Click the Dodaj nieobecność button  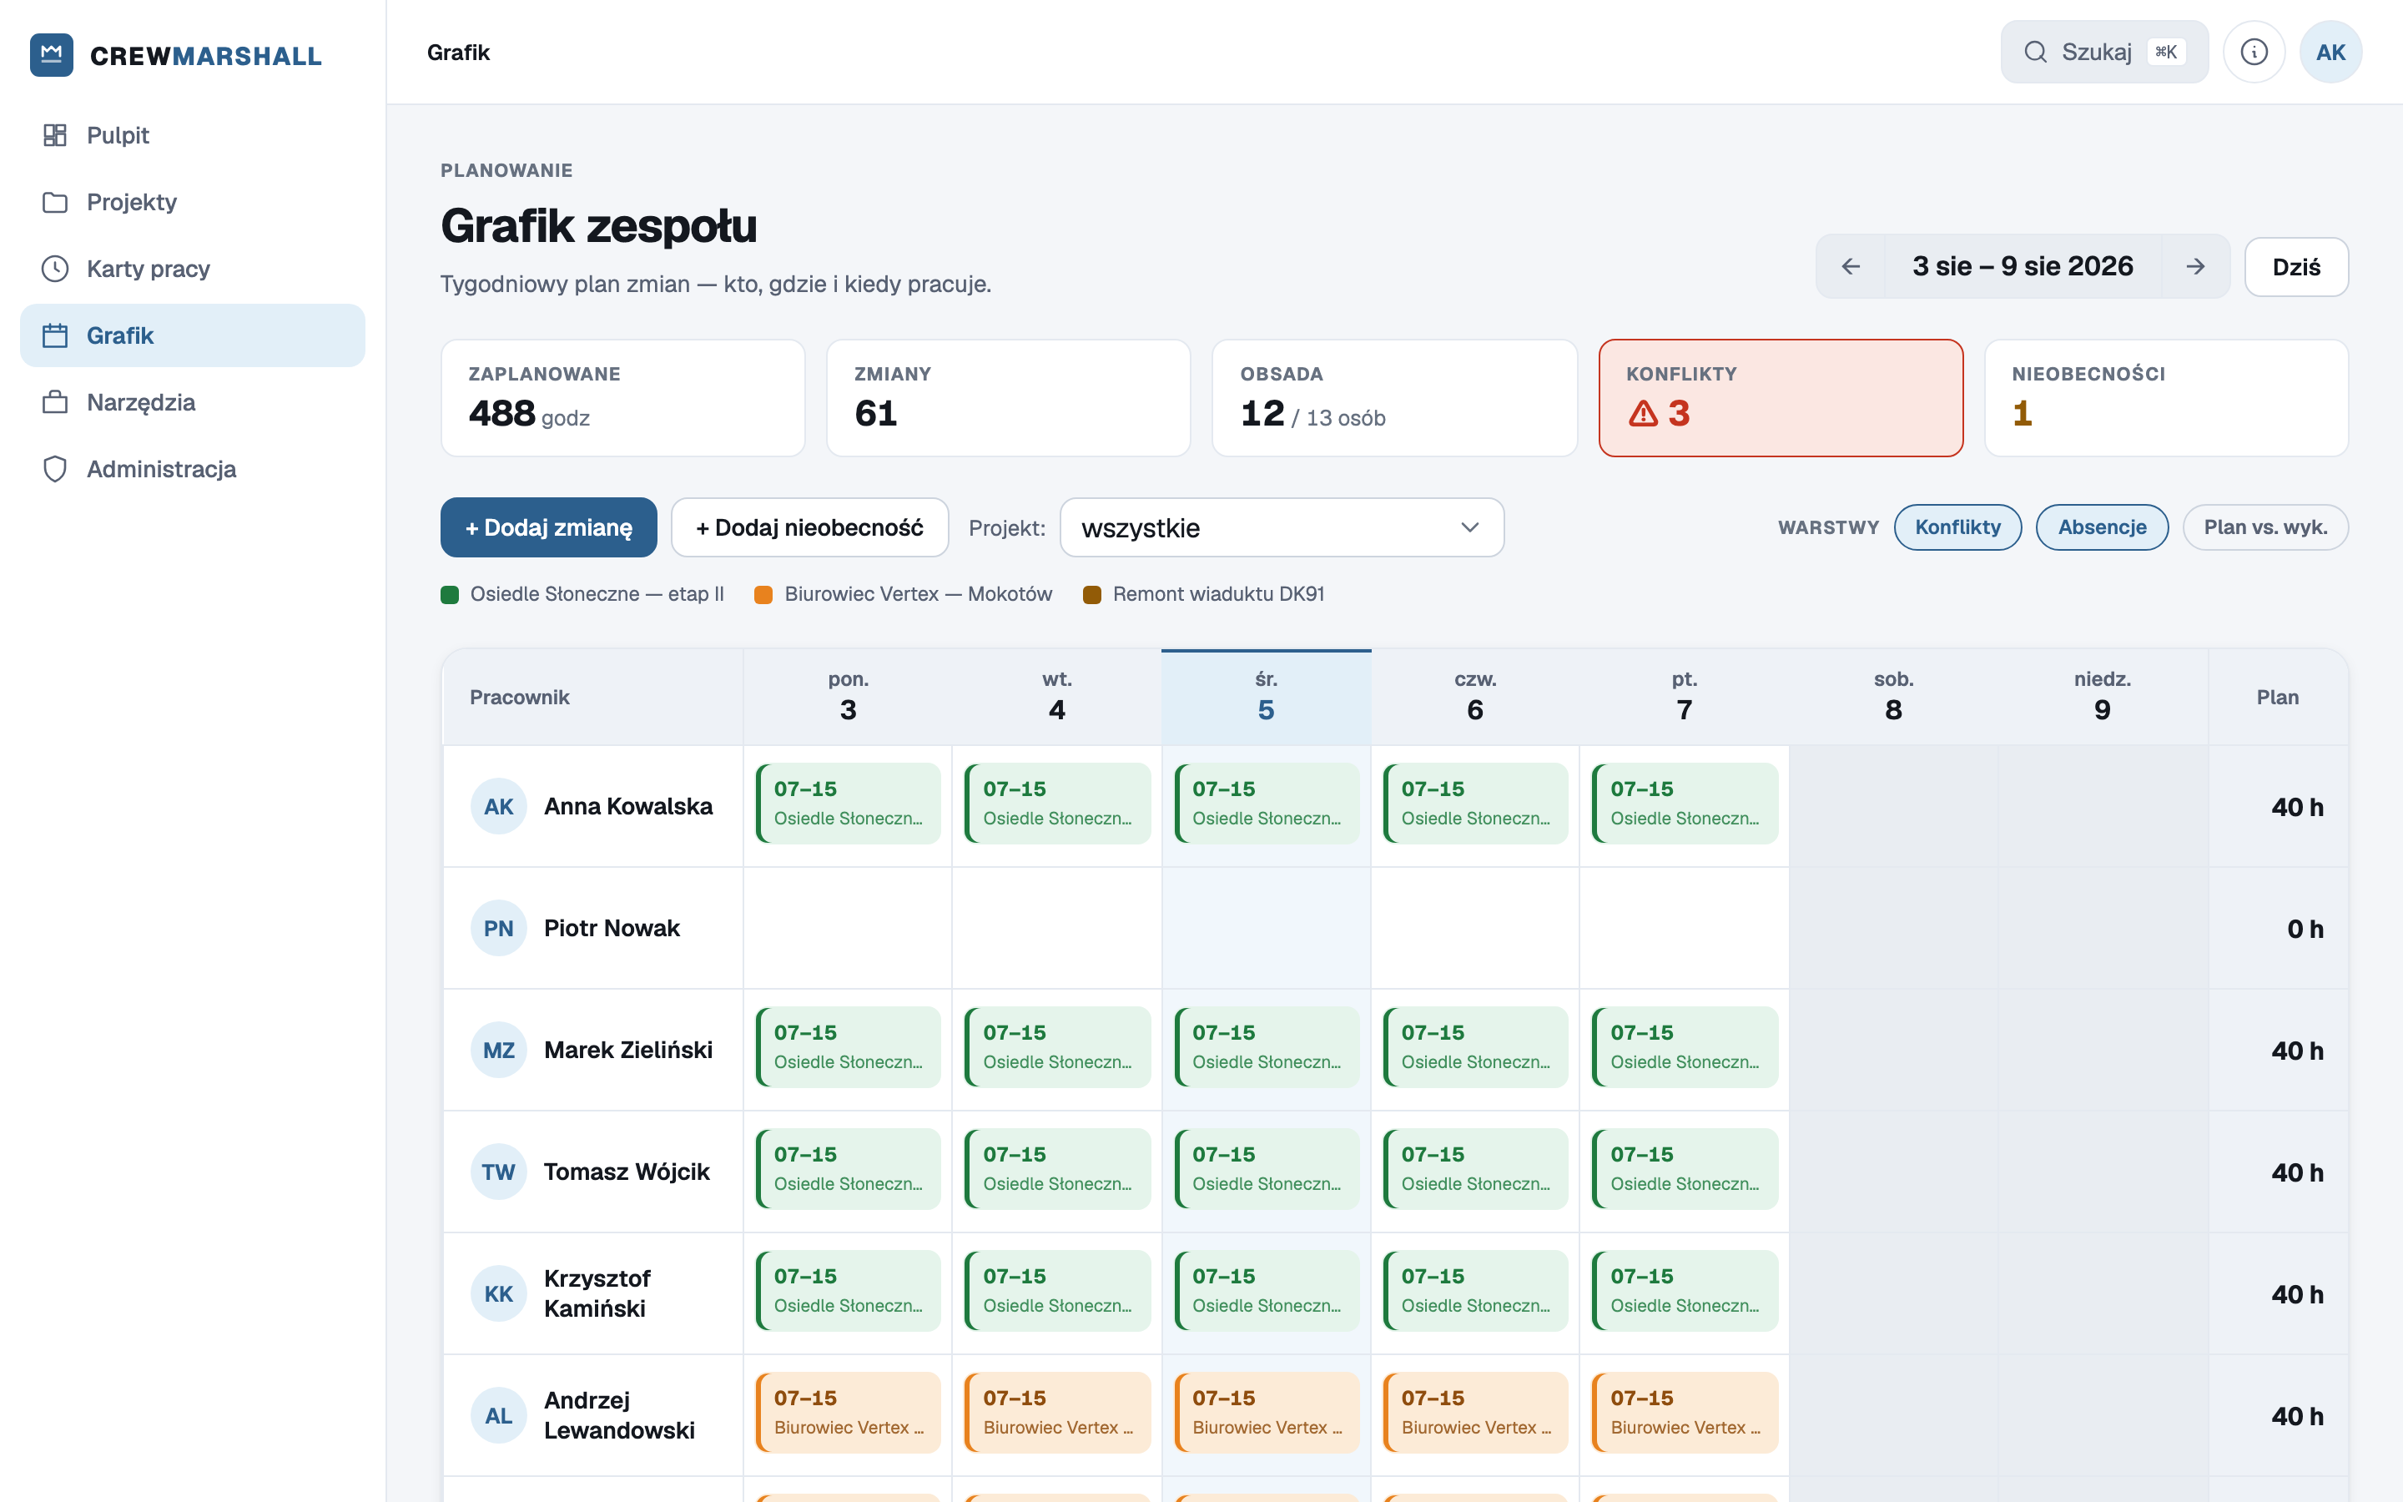pos(809,527)
